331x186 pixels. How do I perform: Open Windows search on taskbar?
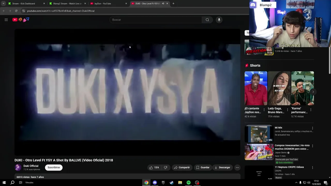pos(12,183)
